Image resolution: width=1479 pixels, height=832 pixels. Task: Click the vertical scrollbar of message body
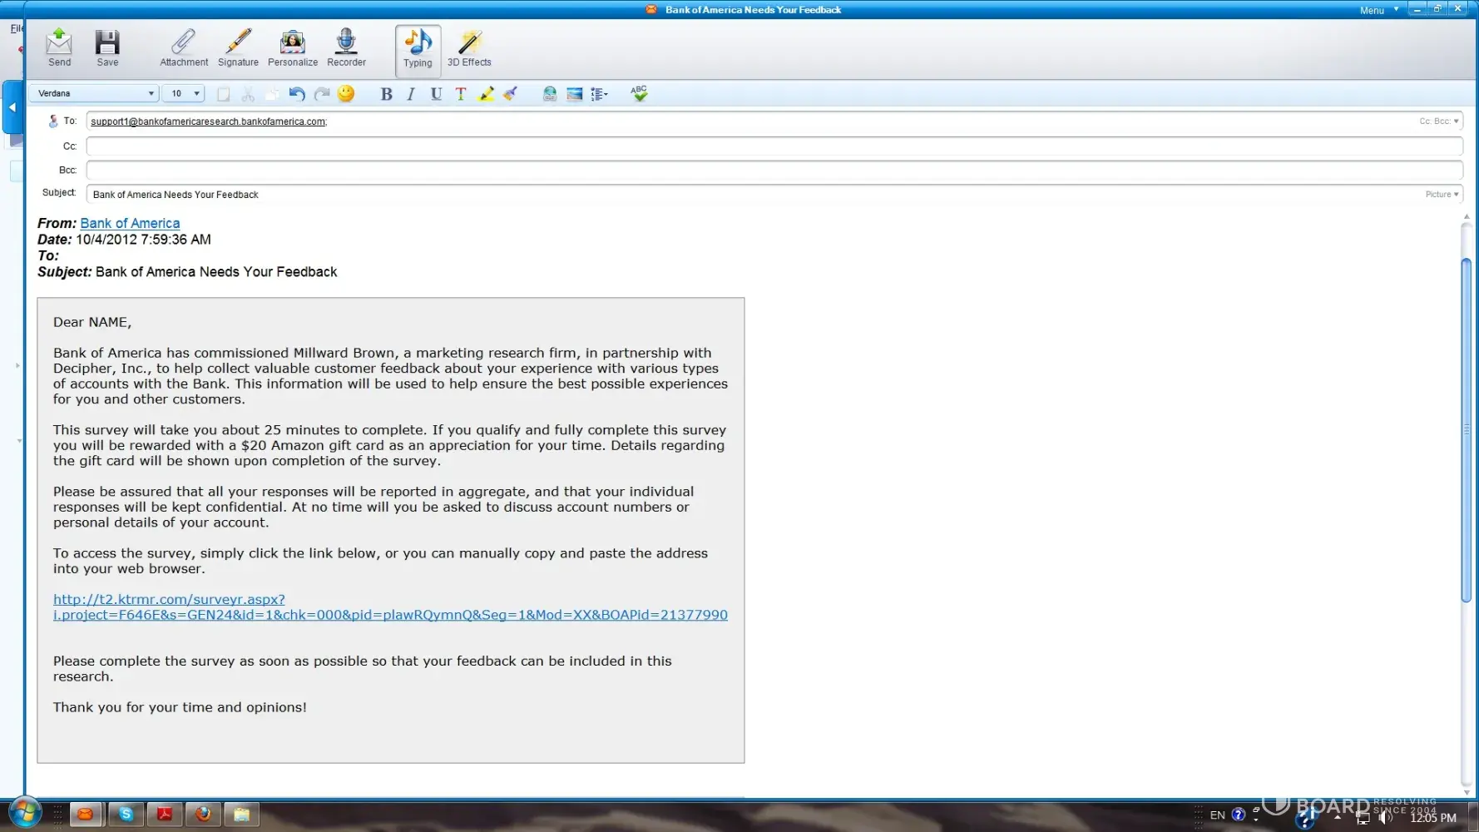point(1466,430)
